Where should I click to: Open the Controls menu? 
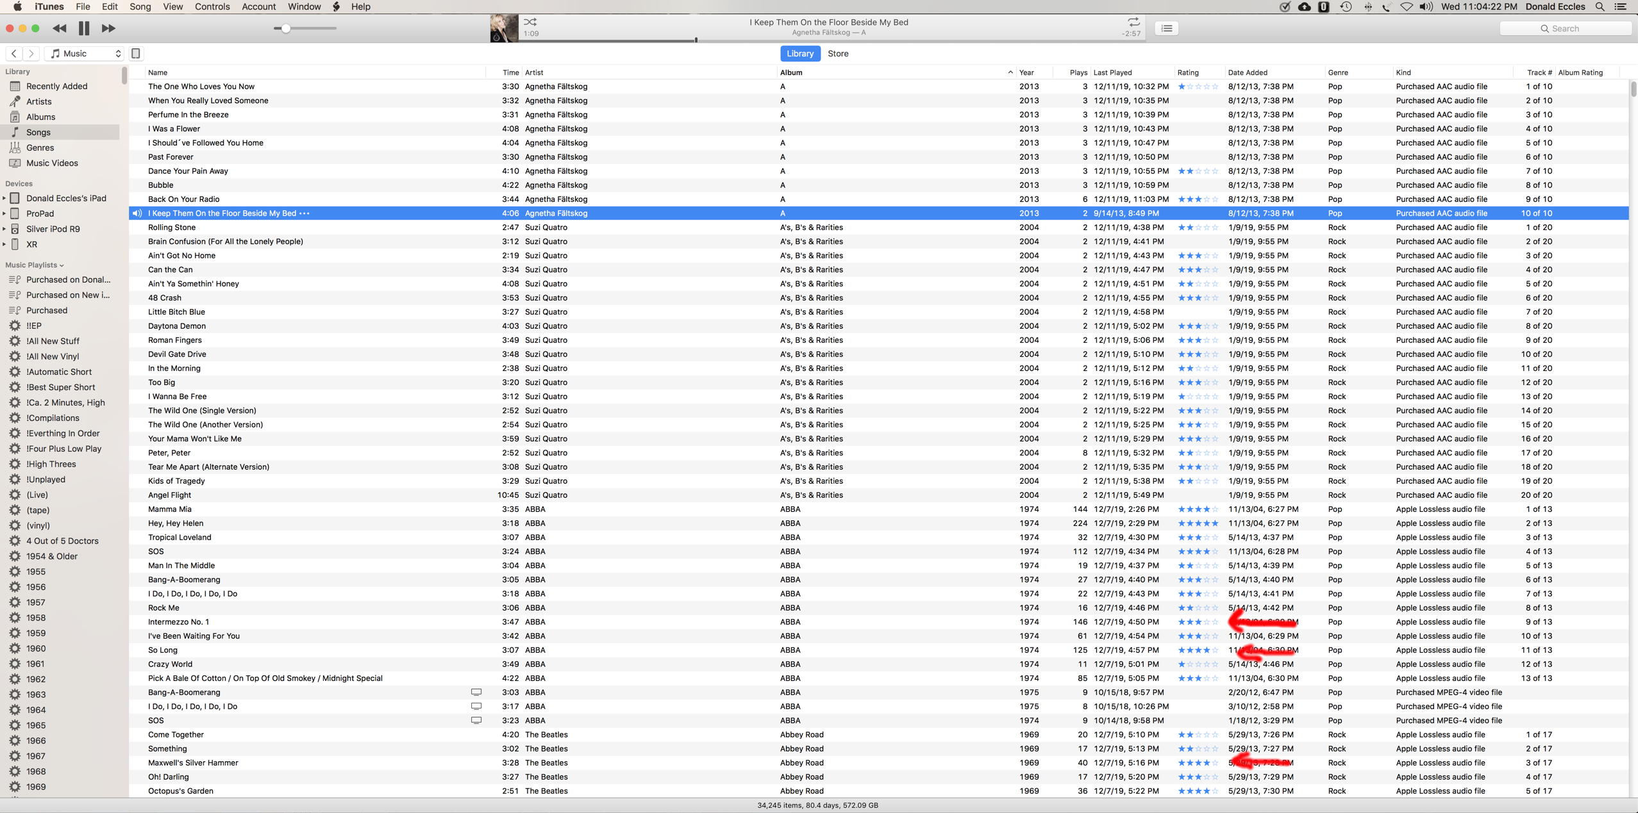coord(212,6)
